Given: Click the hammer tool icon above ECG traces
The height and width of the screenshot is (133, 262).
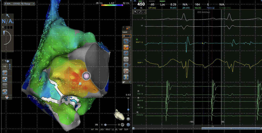Looking at the screenshot, I should click(x=135, y=12).
